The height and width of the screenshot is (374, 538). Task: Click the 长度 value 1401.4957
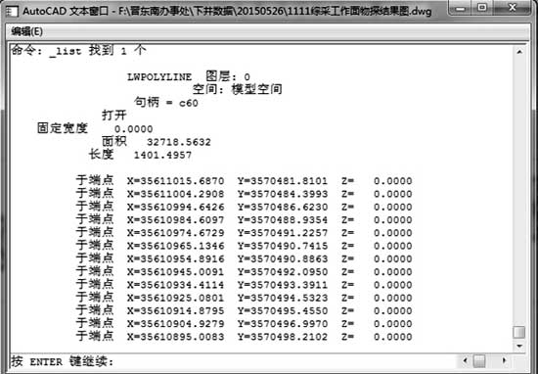(x=162, y=156)
